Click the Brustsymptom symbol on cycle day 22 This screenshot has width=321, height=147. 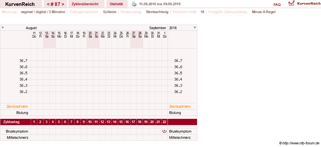tap(164, 131)
